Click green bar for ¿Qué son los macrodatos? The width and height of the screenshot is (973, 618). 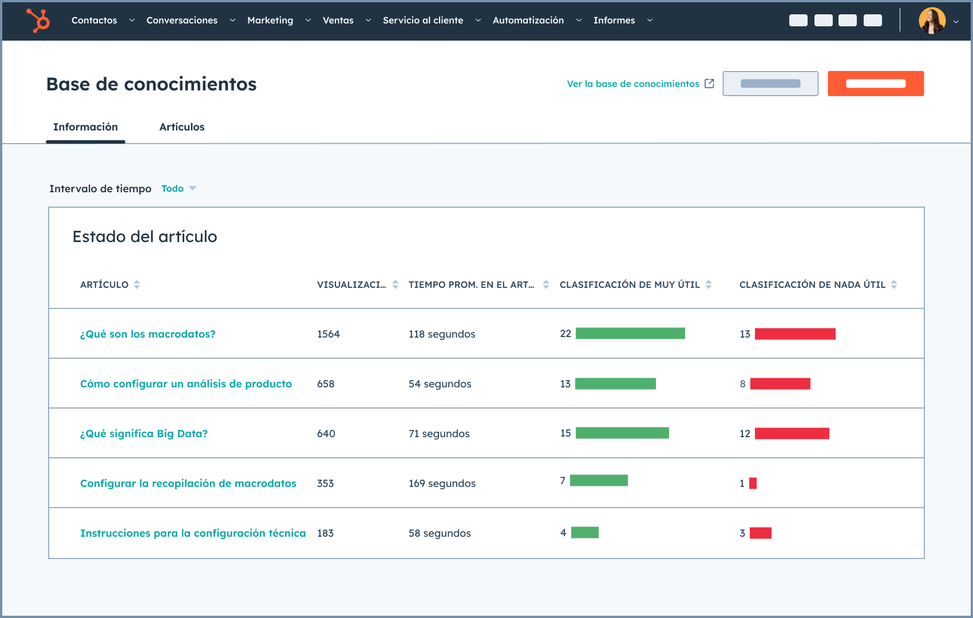[x=630, y=334]
